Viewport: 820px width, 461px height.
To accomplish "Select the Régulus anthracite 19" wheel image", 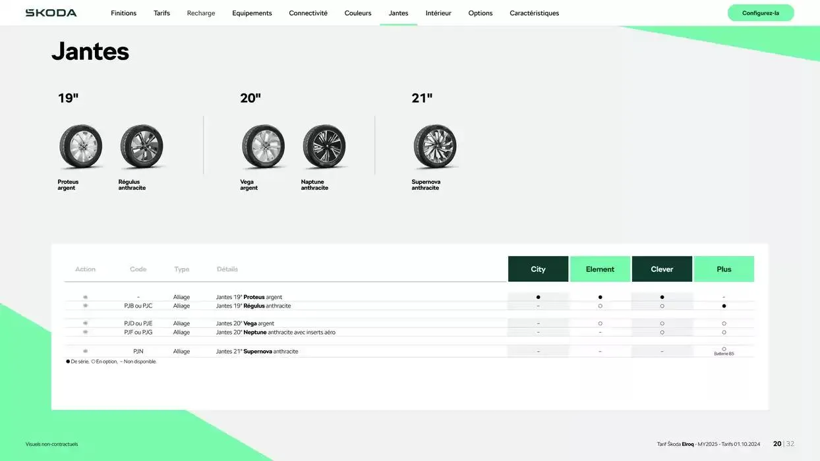I will point(141,146).
